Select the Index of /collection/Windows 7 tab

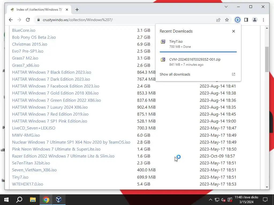pos(39,10)
